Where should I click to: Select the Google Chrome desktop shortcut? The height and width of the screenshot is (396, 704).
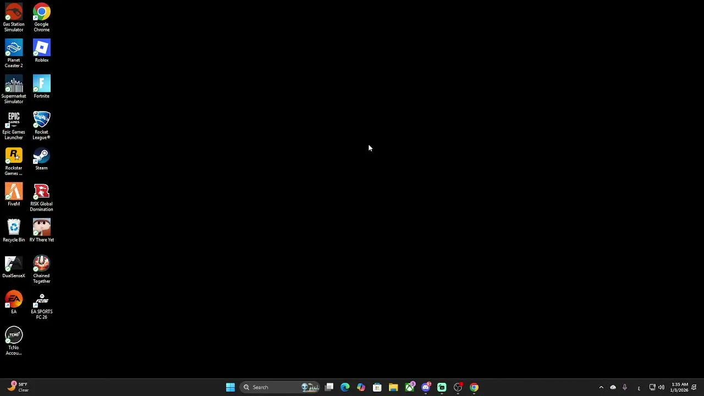click(x=41, y=18)
